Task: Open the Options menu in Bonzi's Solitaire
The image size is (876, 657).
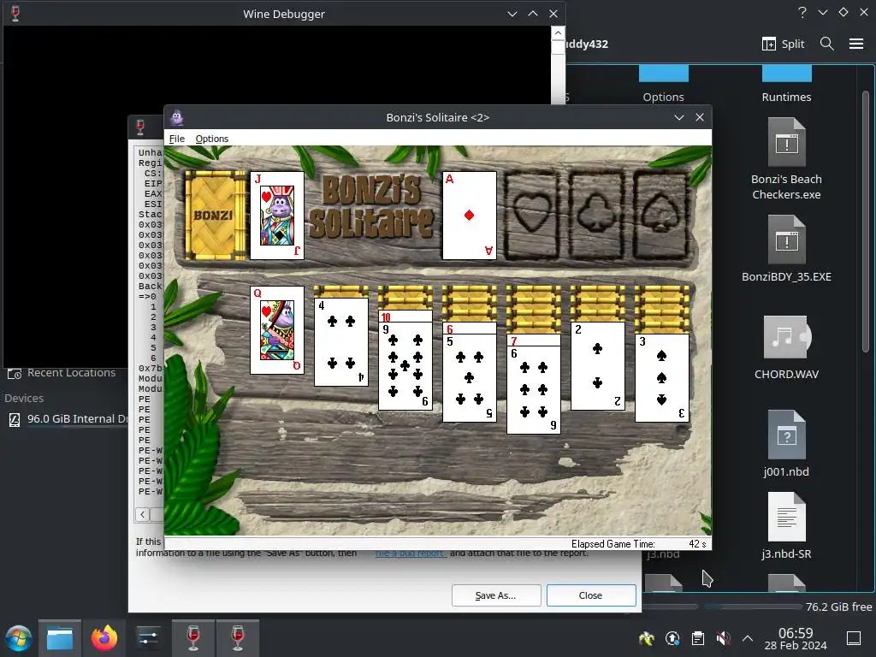Action: pyautogui.click(x=212, y=139)
